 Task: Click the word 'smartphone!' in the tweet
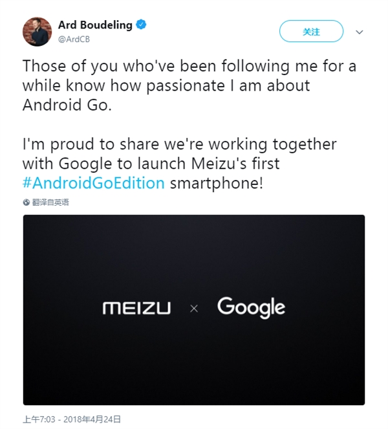point(217,182)
